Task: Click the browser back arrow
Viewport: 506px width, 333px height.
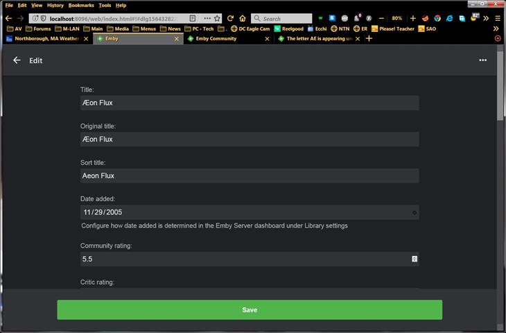Action: pyautogui.click(x=9, y=19)
